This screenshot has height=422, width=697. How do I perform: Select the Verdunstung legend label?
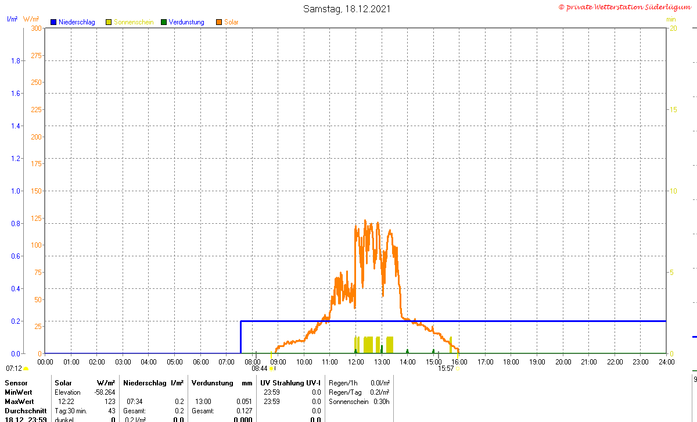click(186, 22)
